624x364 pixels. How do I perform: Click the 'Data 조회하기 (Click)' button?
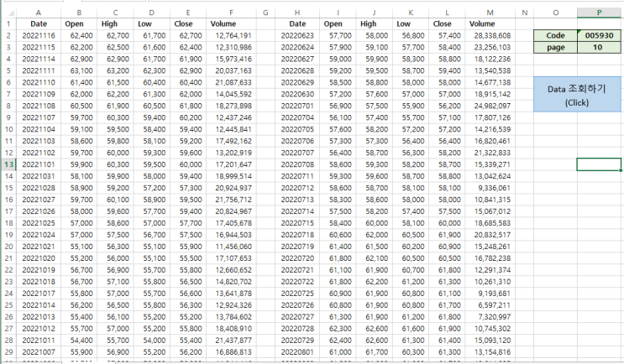[577, 95]
